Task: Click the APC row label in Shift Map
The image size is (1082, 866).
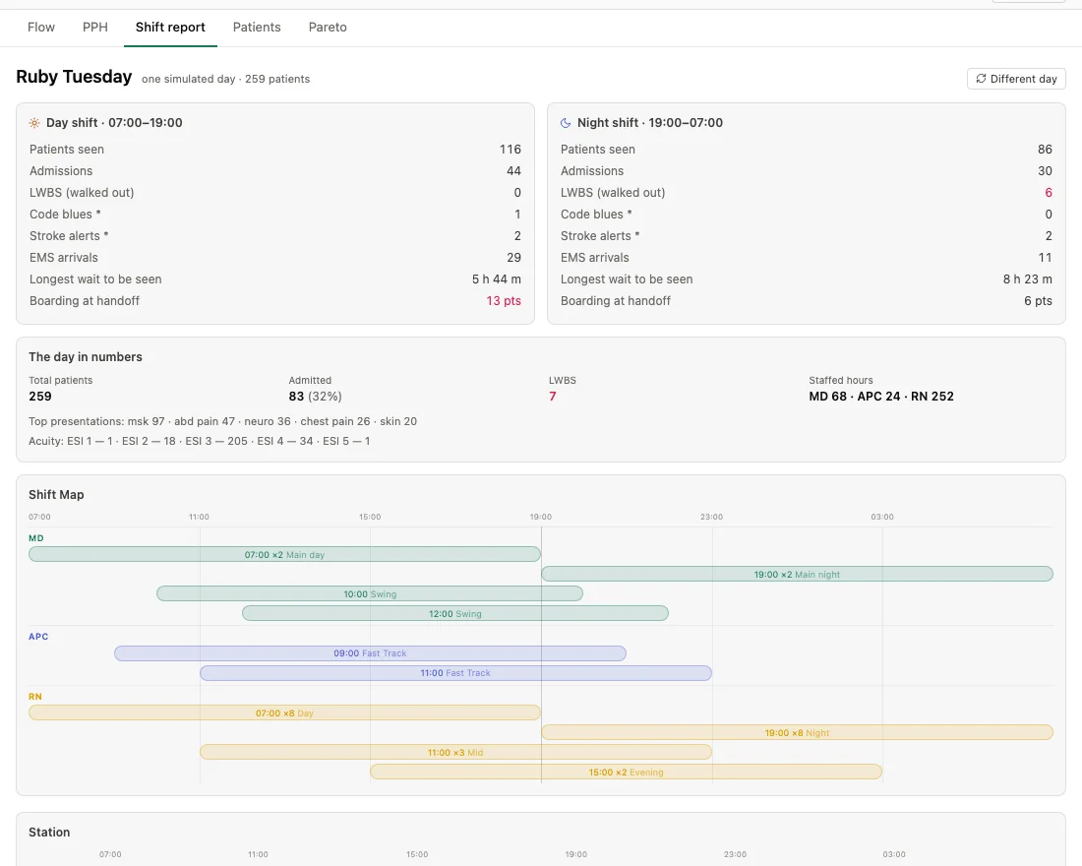Action: [x=38, y=637]
